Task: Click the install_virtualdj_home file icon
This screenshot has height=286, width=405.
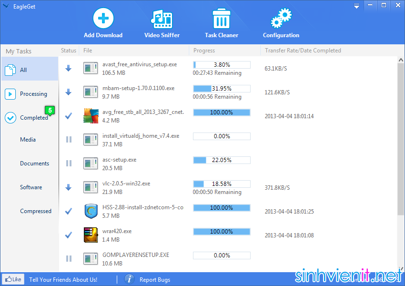Action: (x=91, y=140)
